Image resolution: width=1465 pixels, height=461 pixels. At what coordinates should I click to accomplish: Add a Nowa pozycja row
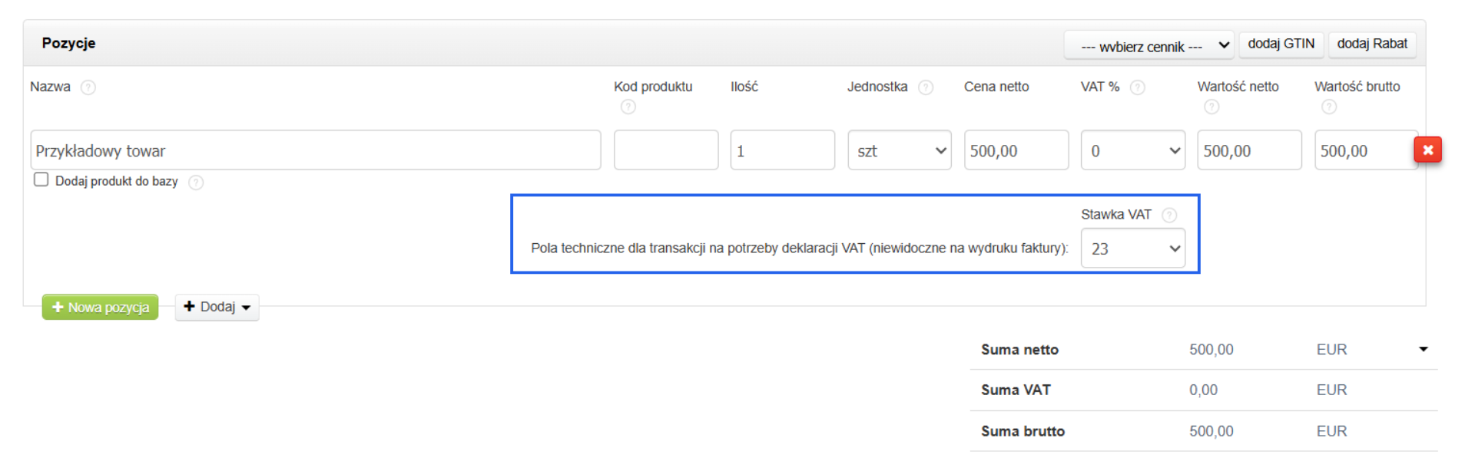(x=100, y=307)
